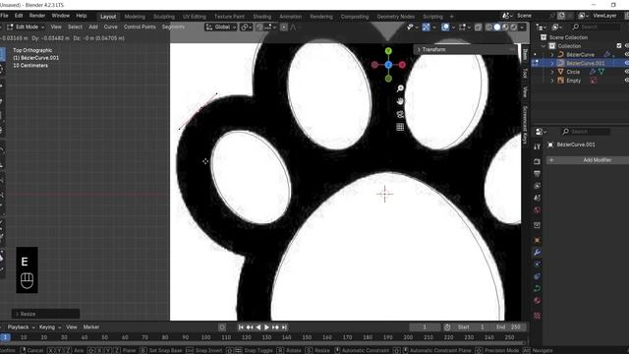Select BézierCurve.001 row in outliner
This screenshot has width=629, height=354.
581,63
